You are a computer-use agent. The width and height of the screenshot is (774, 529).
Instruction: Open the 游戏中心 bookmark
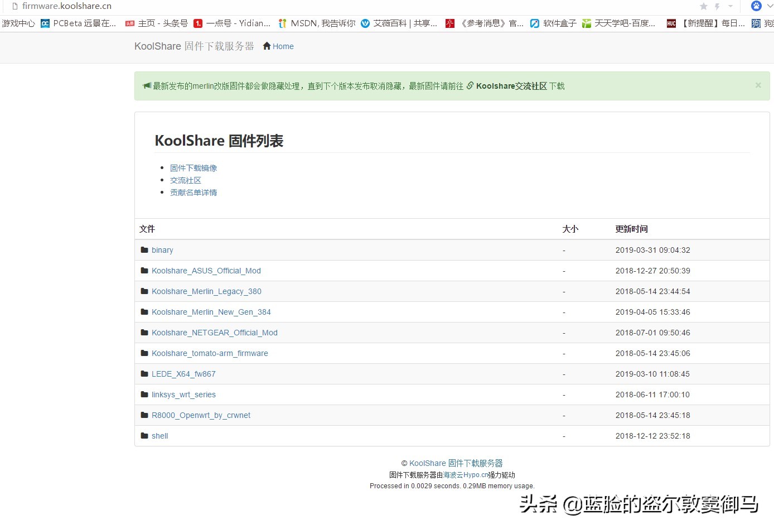pyautogui.click(x=18, y=23)
